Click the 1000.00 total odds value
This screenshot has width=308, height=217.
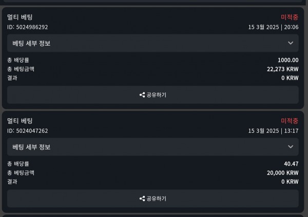tap(288, 60)
